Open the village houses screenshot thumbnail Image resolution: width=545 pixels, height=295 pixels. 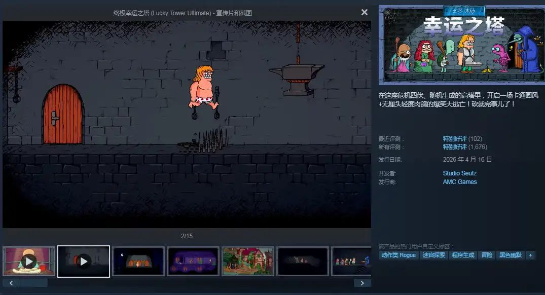pos(248,262)
